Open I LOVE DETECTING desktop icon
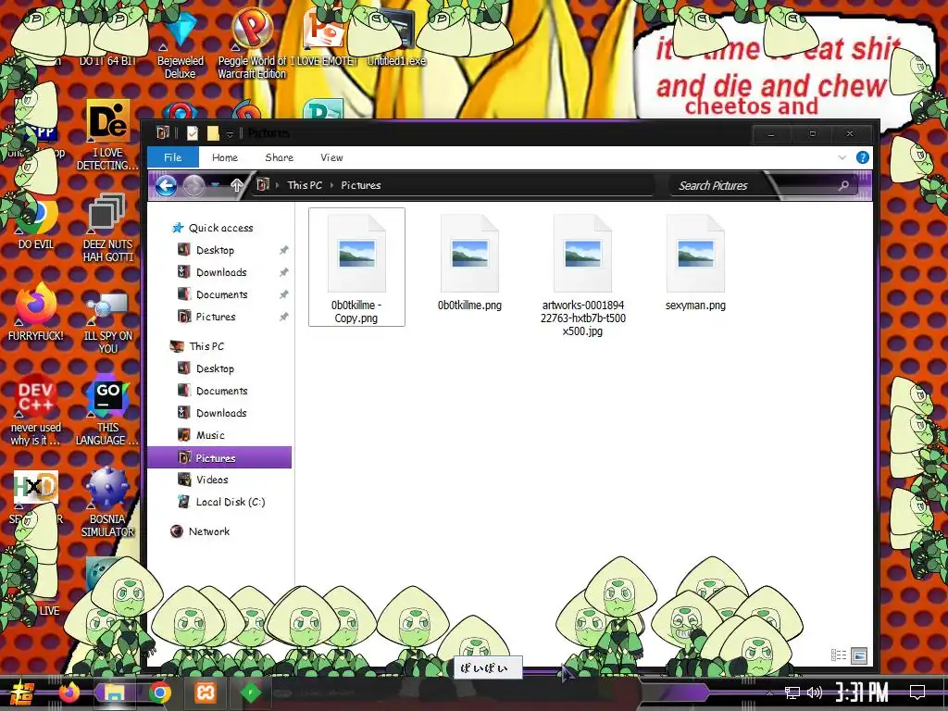Image resolution: width=948 pixels, height=711 pixels. pos(108,136)
